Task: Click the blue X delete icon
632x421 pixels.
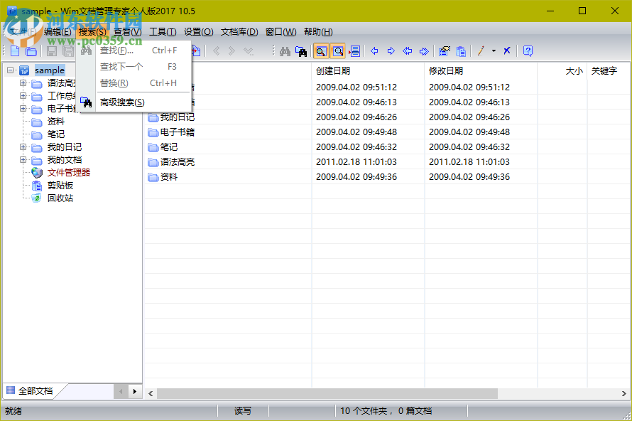Action: [506, 50]
